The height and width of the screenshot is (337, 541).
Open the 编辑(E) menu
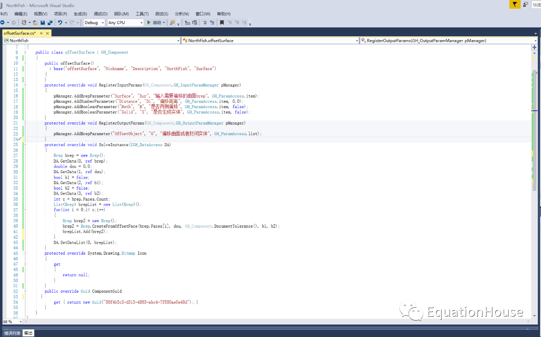[21, 14]
